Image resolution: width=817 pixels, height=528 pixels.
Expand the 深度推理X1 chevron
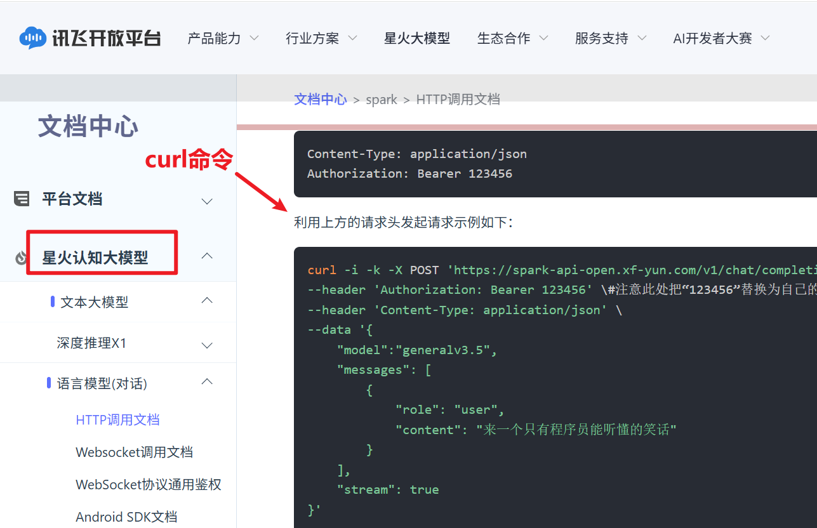tap(207, 345)
